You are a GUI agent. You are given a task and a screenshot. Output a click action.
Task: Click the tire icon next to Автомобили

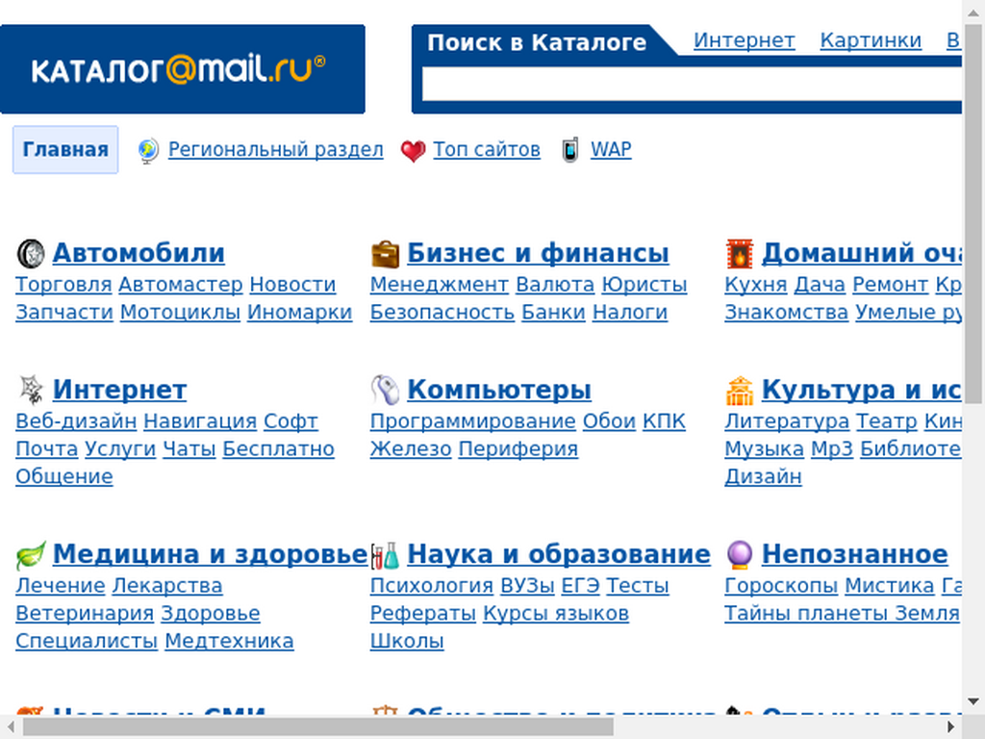(31, 253)
